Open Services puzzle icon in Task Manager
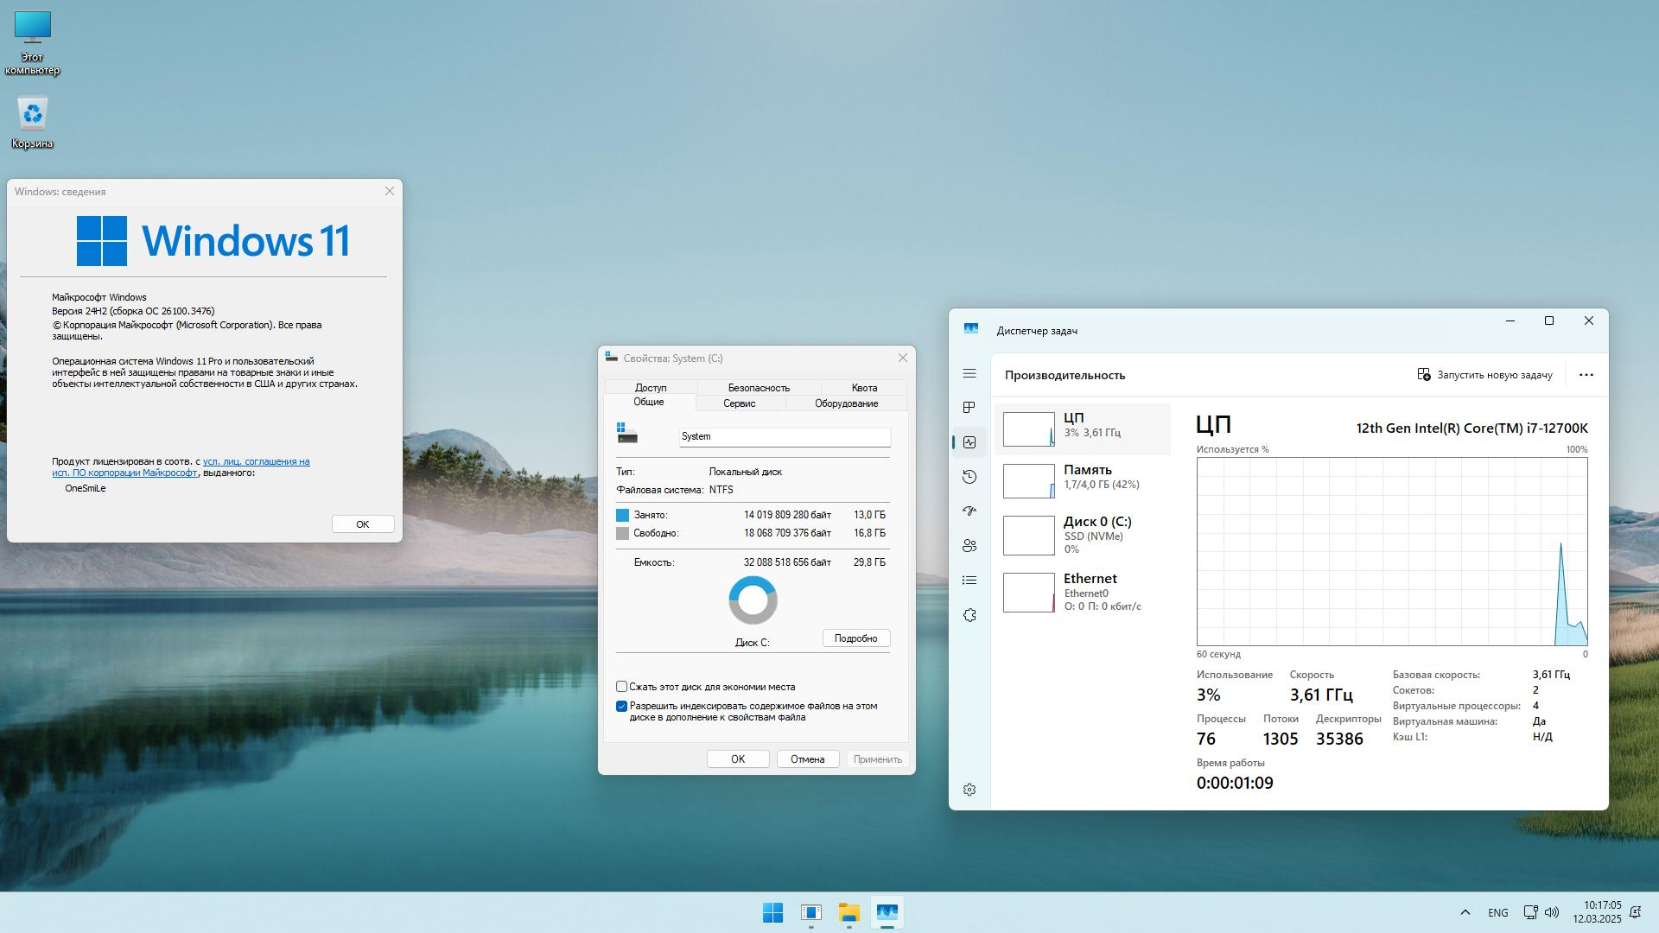The image size is (1659, 933). click(x=969, y=615)
